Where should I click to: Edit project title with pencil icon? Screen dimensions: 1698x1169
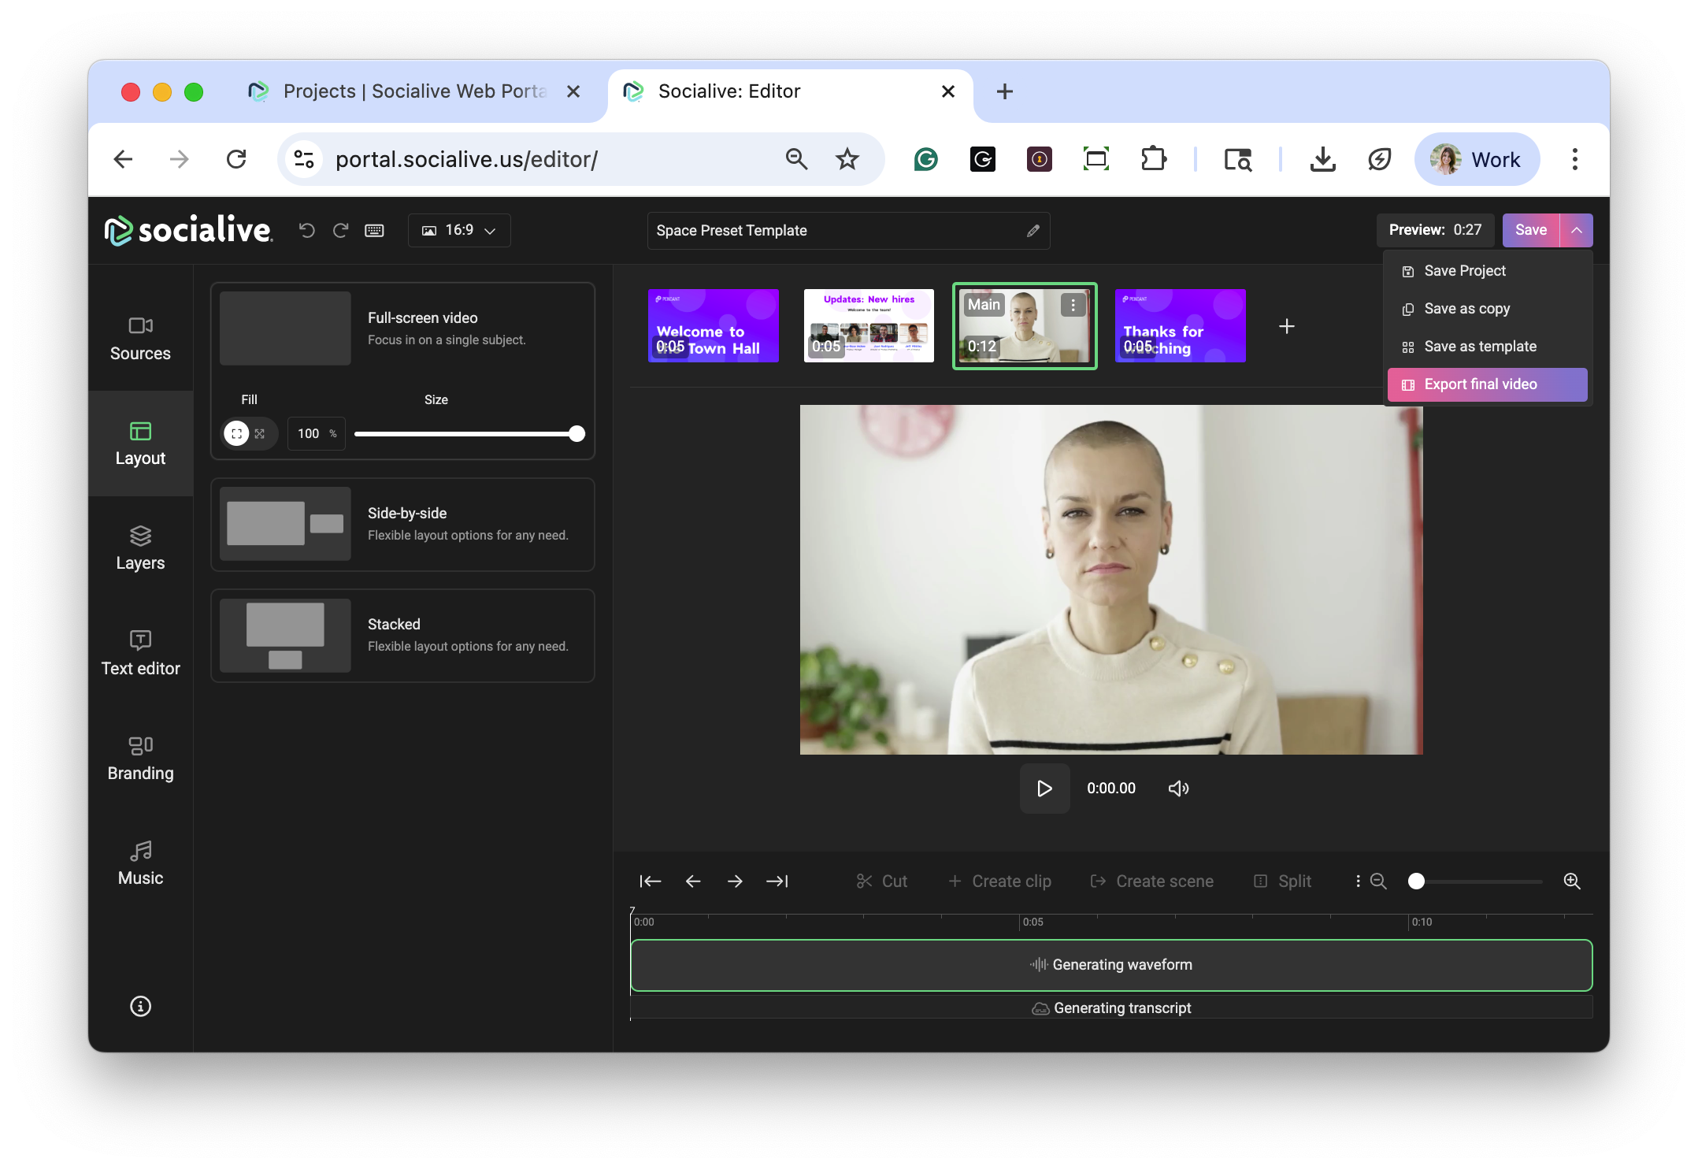1033,231
